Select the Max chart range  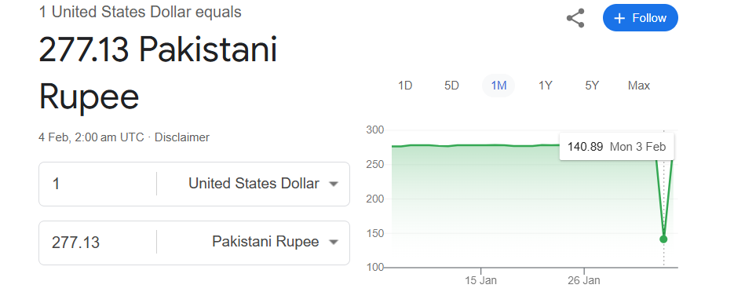coord(639,86)
